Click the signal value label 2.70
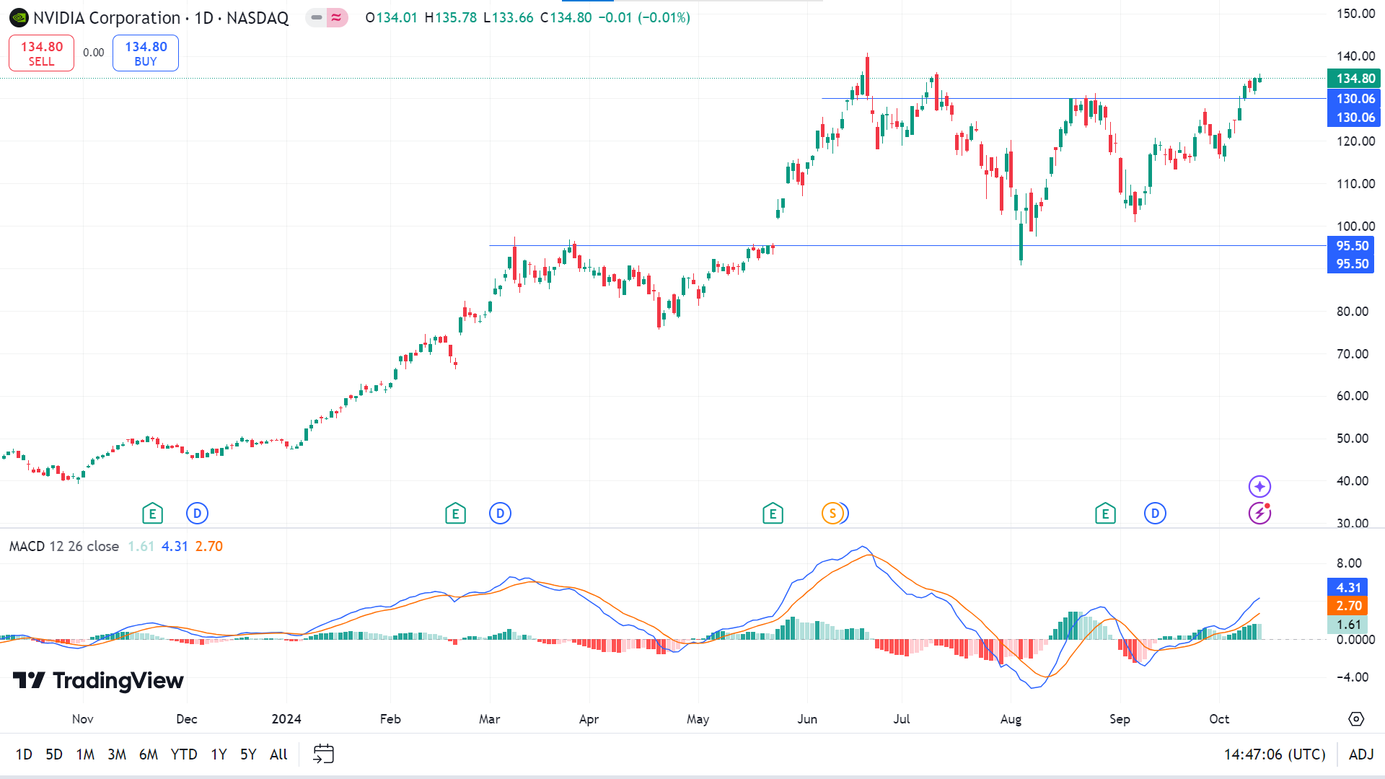The width and height of the screenshot is (1385, 779). tap(1348, 606)
